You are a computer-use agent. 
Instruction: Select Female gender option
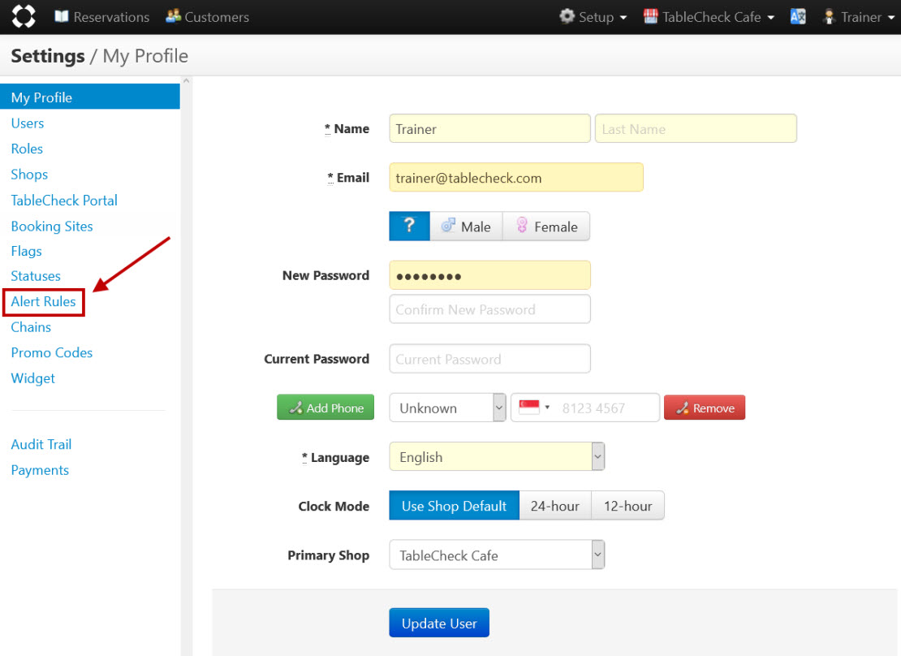(546, 226)
